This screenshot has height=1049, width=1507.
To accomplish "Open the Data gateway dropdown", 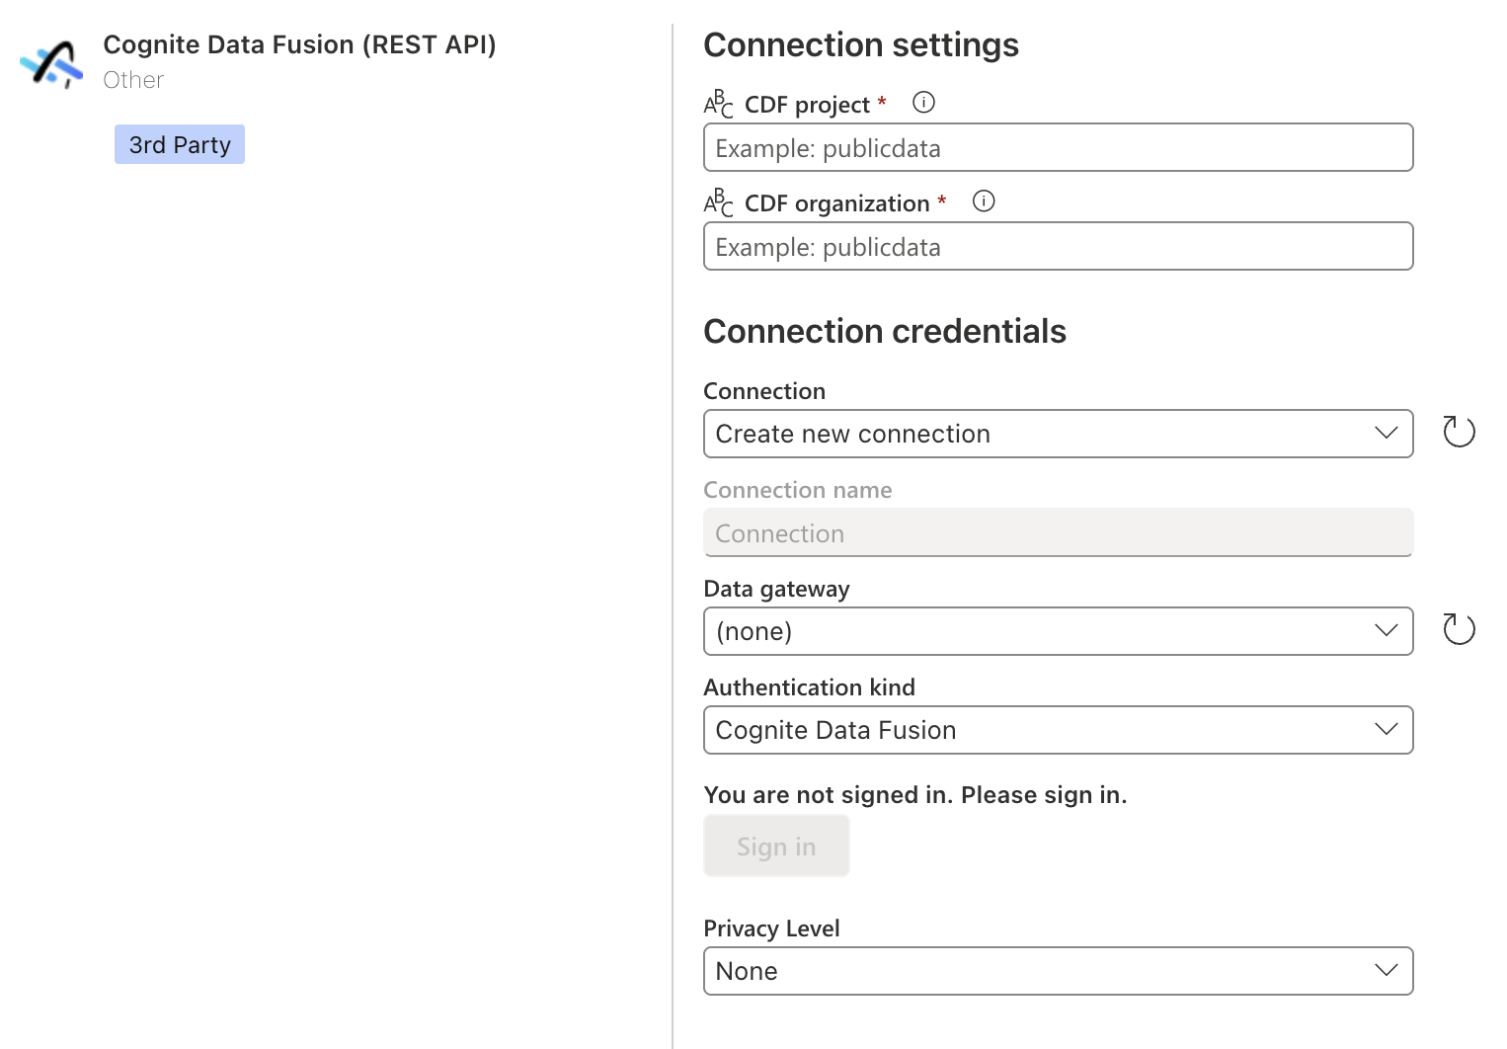I will coord(1058,631).
